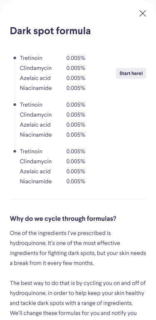Click Niacinamide in the third formula group
This screenshot has width=156, height=320.
click(x=36, y=181)
